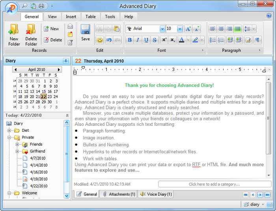The width and height of the screenshot is (276, 211).
Task: Open the font size 10 dropdown
Action: [180, 29]
